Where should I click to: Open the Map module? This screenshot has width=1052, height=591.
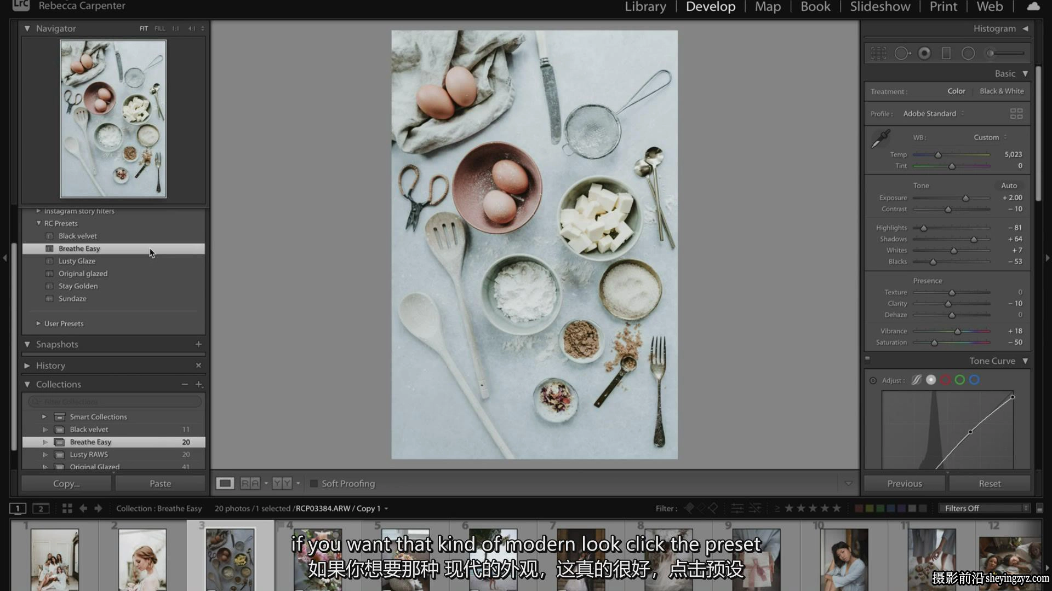pyautogui.click(x=768, y=7)
